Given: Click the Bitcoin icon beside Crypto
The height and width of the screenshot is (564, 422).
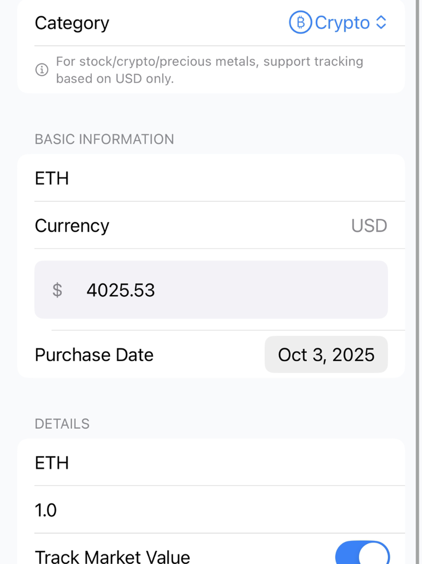Looking at the screenshot, I should (300, 22).
